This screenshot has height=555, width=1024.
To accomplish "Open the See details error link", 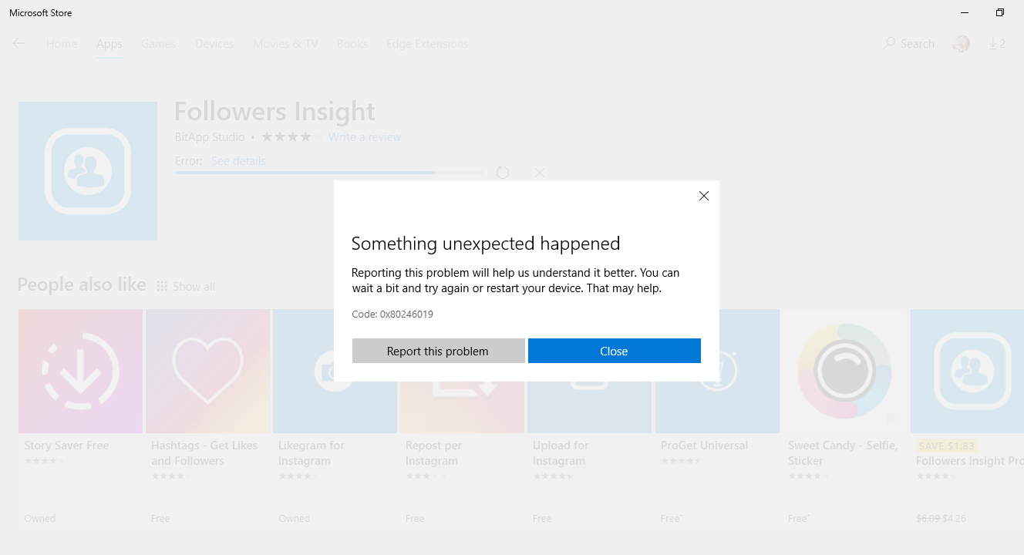I will point(238,161).
